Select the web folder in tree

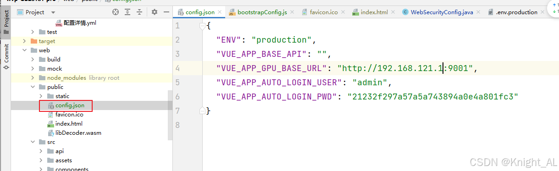40,50
